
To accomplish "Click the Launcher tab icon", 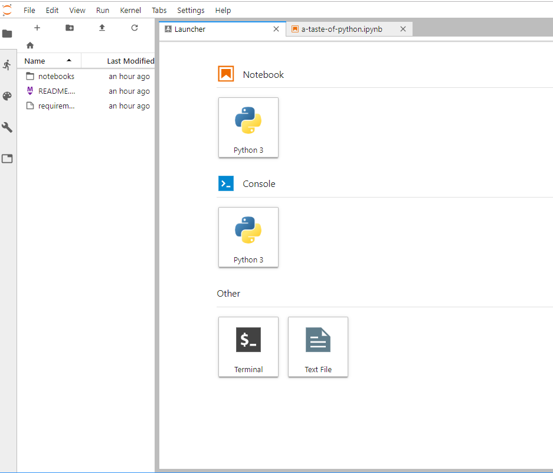I will point(168,29).
